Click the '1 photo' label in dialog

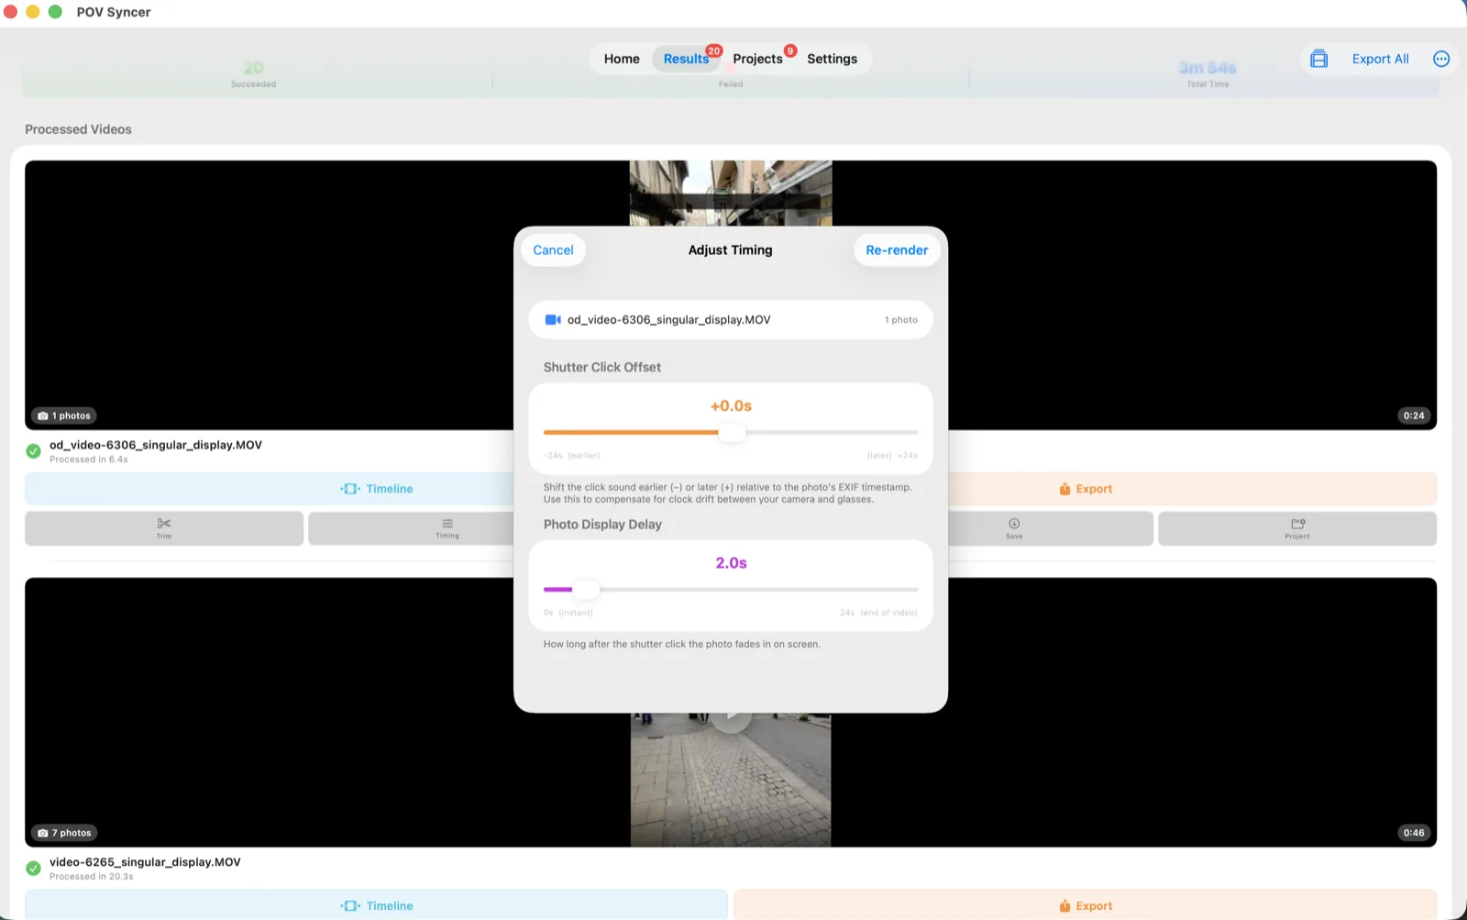click(900, 320)
